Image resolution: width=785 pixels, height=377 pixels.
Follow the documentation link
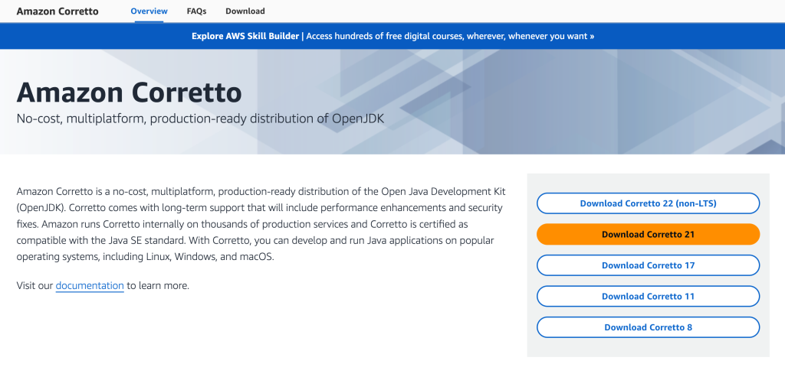pyautogui.click(x=90, y=286)
